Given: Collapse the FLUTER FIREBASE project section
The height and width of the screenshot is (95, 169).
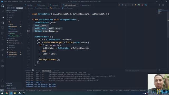Looking at the screenshot, I should point(14,10).
